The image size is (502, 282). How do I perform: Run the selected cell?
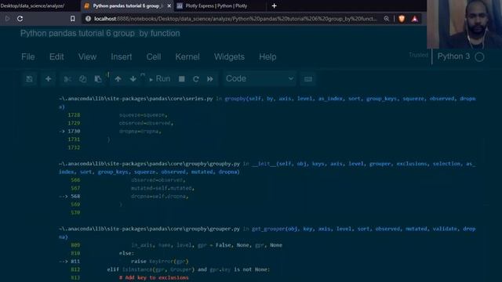(x=159, y=79)
